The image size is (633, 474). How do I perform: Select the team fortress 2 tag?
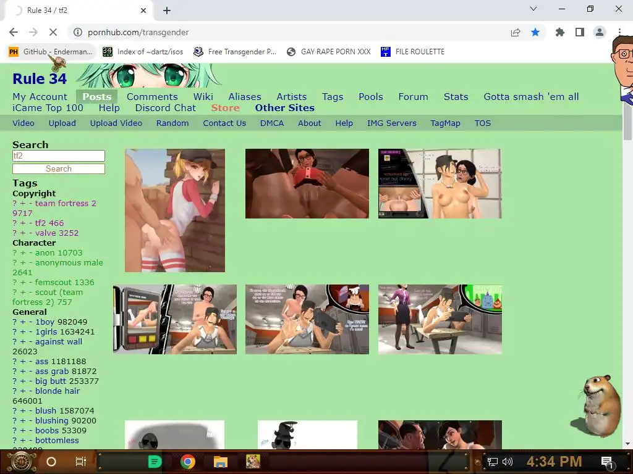tap(66, 203)
